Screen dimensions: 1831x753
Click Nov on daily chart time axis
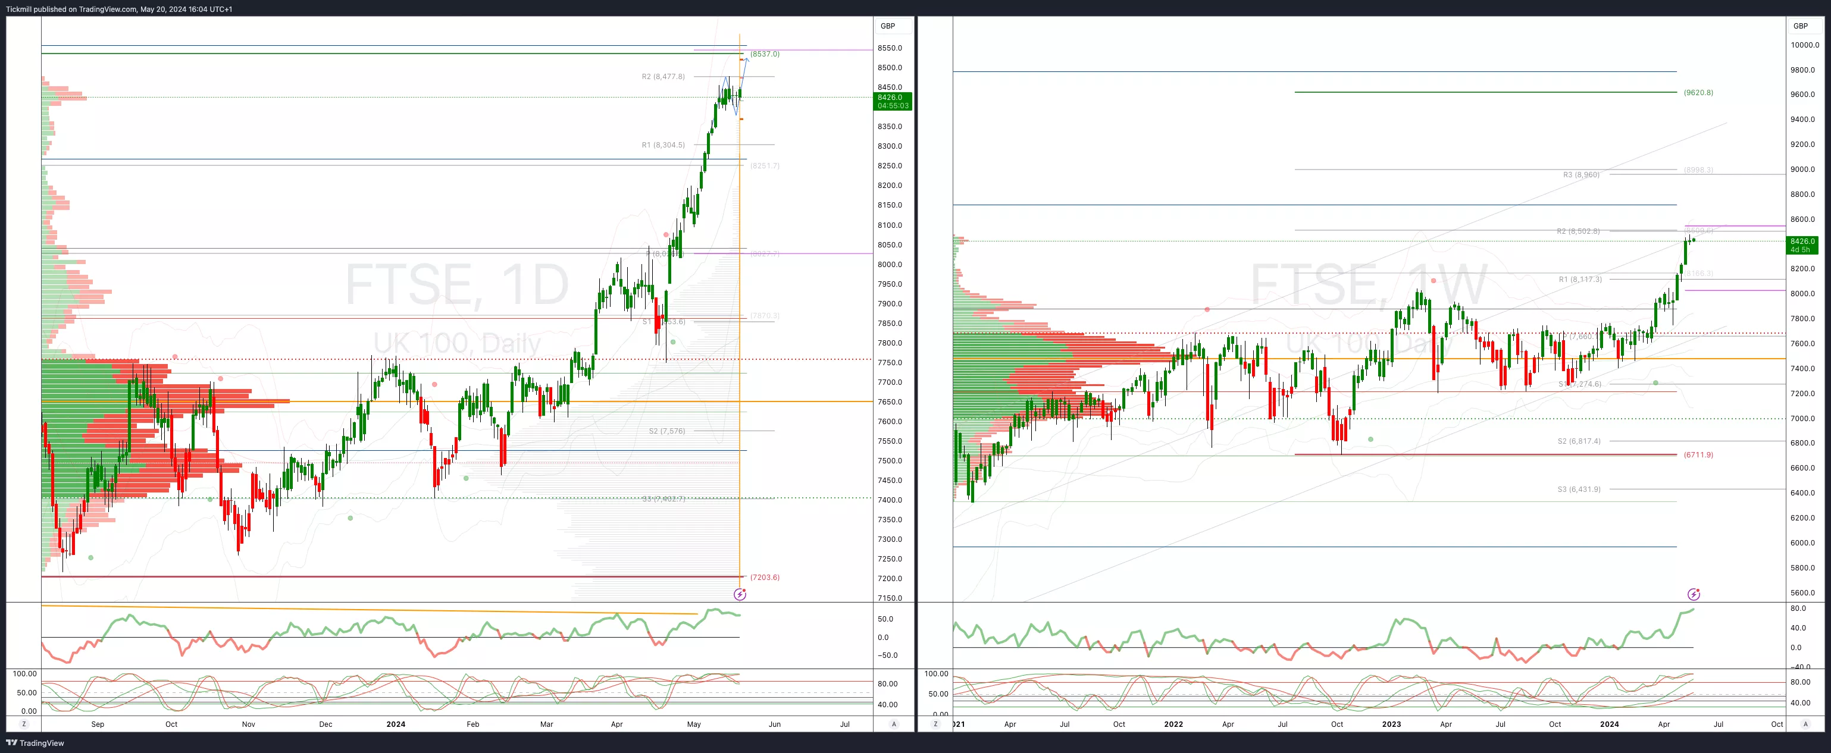pyautogui.click(x=248, y=724)
